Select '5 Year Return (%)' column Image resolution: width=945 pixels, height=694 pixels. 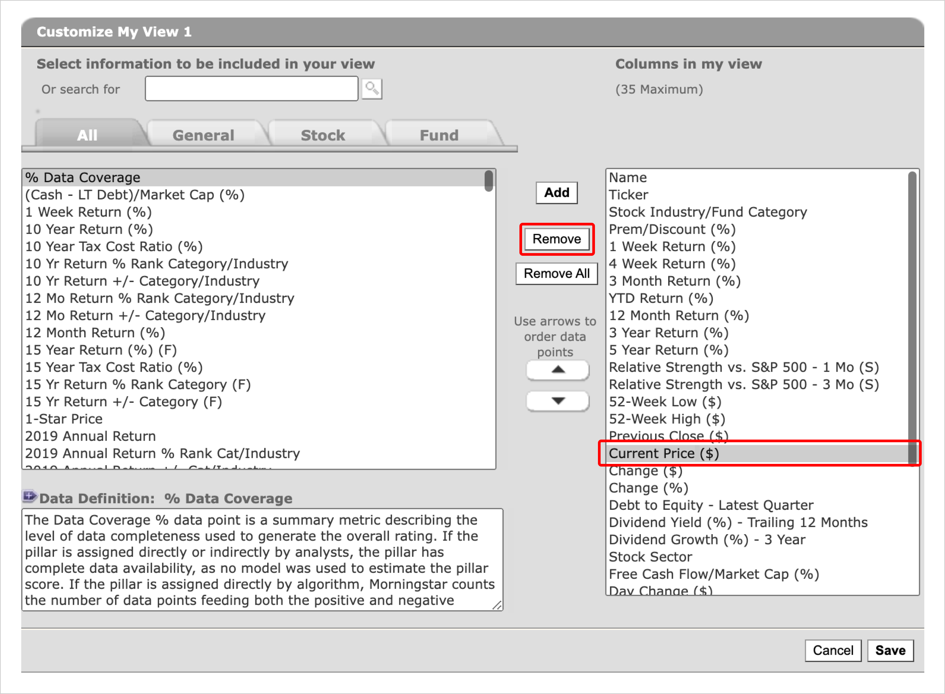[757, 350]
